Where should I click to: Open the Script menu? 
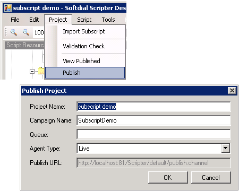[84, 20]
